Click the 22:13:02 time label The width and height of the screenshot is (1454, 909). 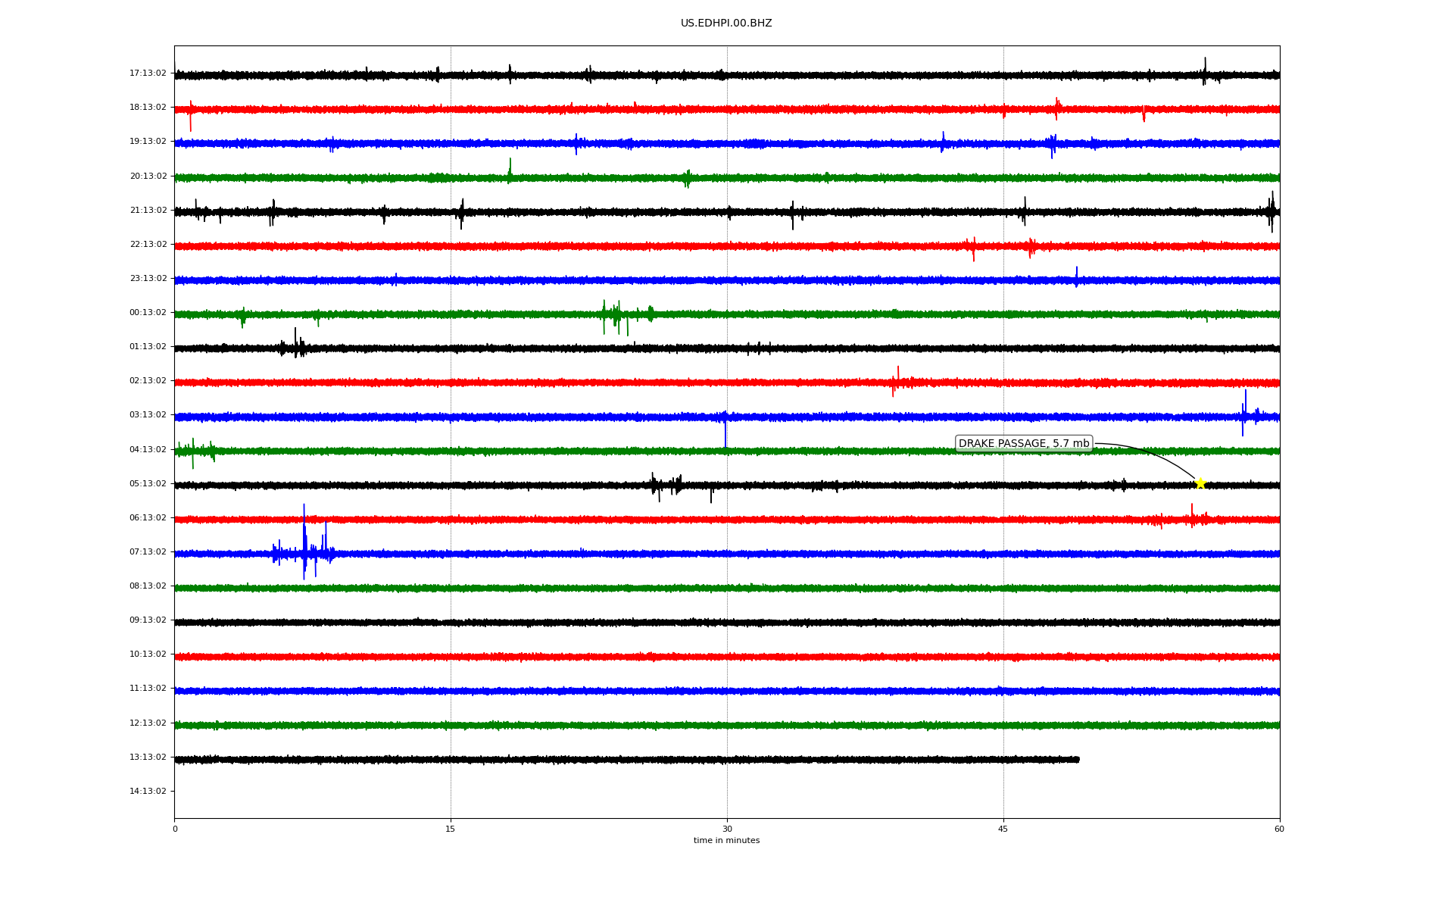click(x=148, y=245)
